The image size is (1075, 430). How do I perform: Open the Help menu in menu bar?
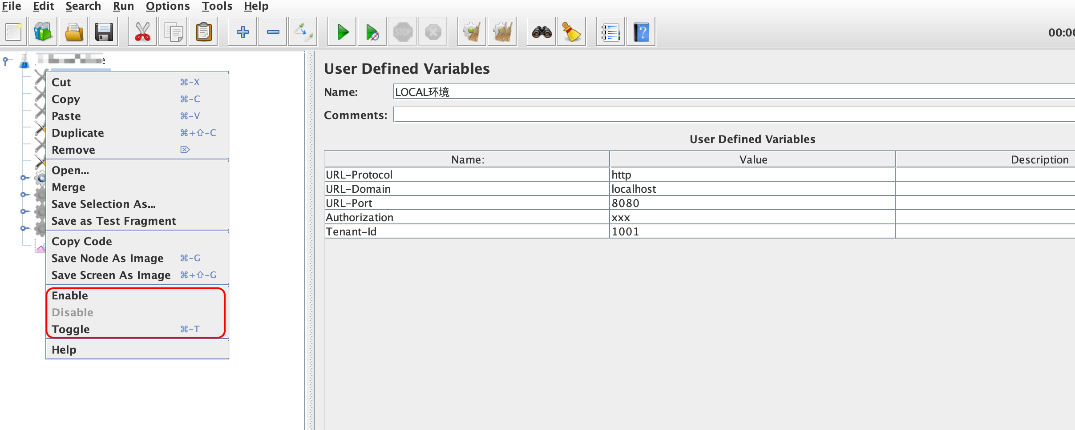(256, 6)
